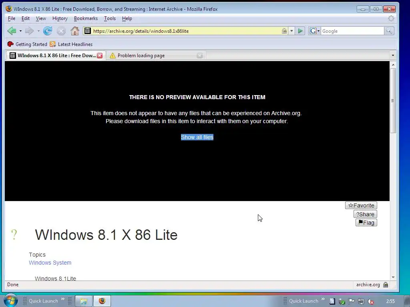Click the scrollbar down arrow

(393, 277)
